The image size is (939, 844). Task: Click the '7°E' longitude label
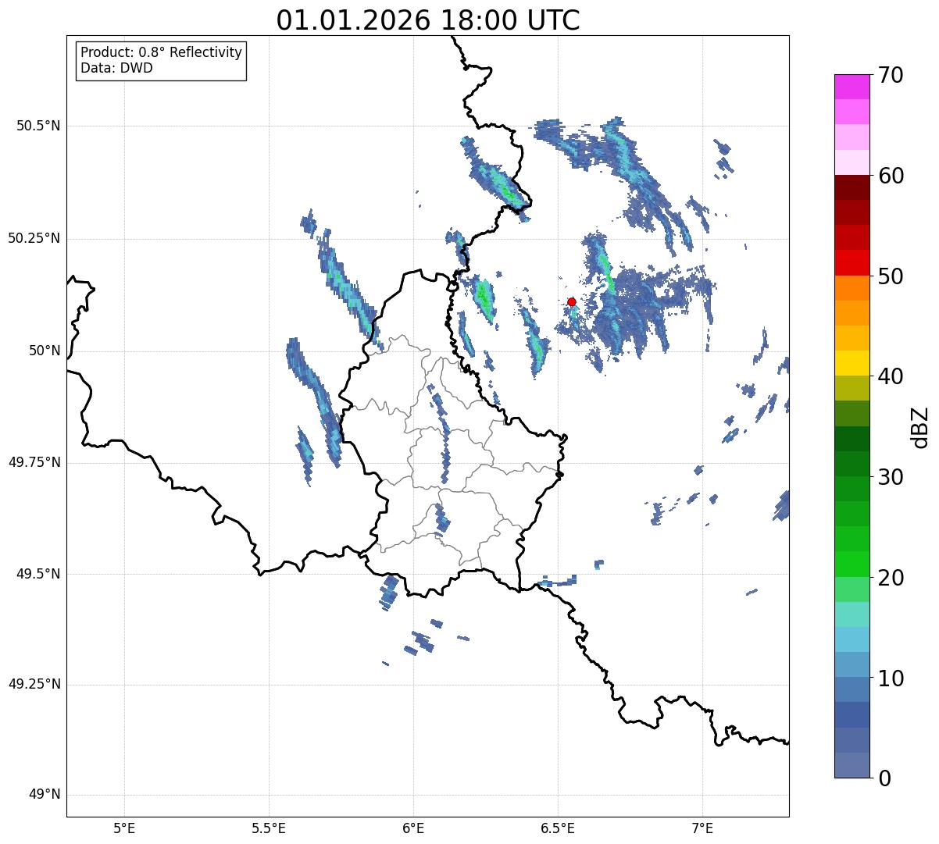click(x=702, y=828)
